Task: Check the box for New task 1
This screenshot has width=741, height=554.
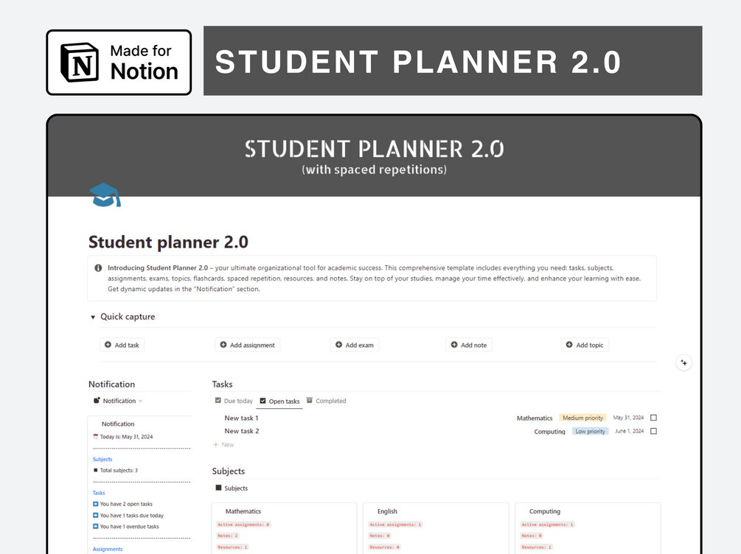Action: click(x=653, y=418)
